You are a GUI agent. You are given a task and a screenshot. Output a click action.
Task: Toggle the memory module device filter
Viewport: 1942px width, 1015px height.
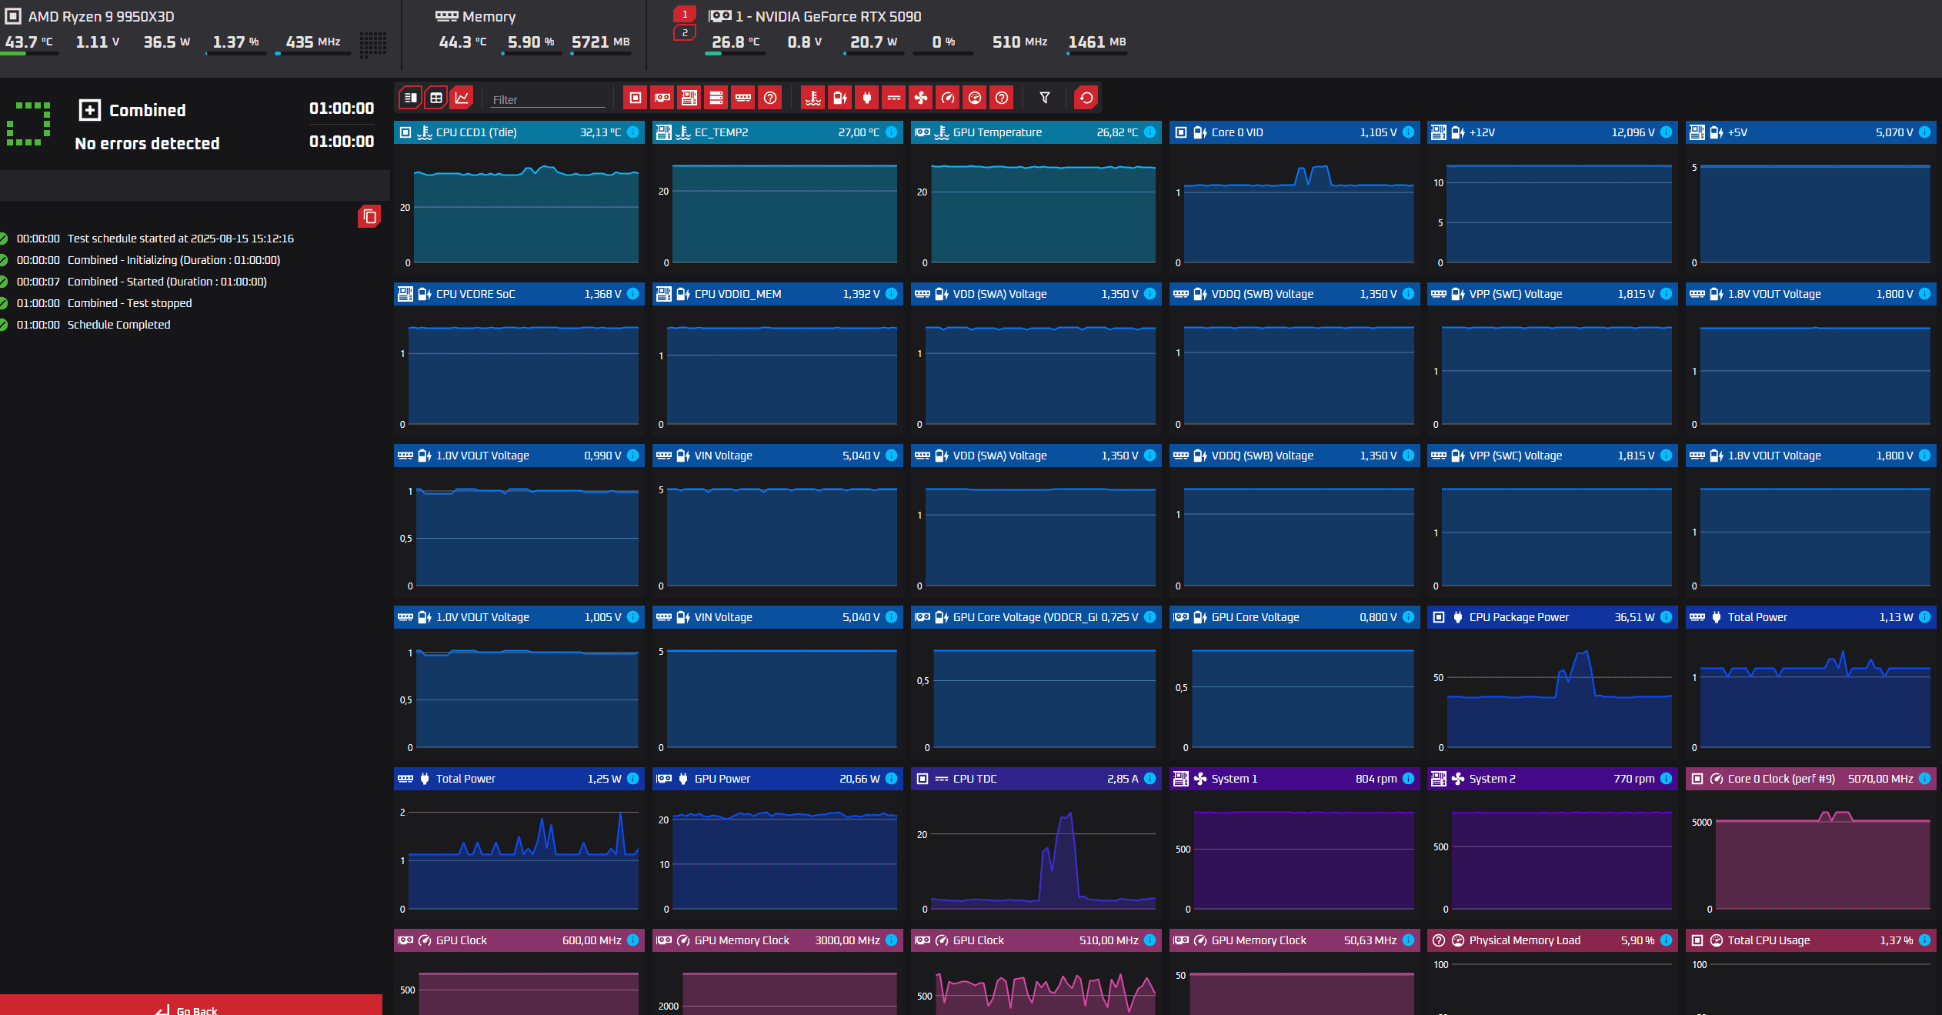pyautogui.click(x=742, y=98)
